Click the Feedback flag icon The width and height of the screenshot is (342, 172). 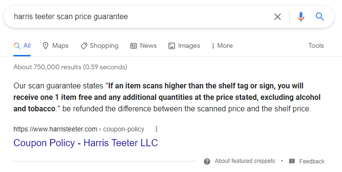(292, 161)
